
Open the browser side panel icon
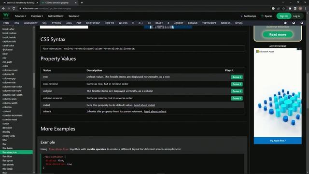pos(295,9)
